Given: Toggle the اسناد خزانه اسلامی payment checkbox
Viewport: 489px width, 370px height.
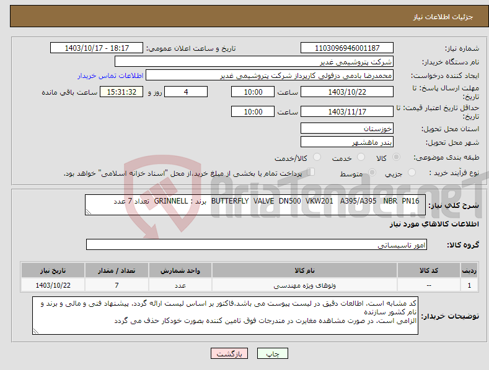Looking at the screenshot, I should pos(311,171).
